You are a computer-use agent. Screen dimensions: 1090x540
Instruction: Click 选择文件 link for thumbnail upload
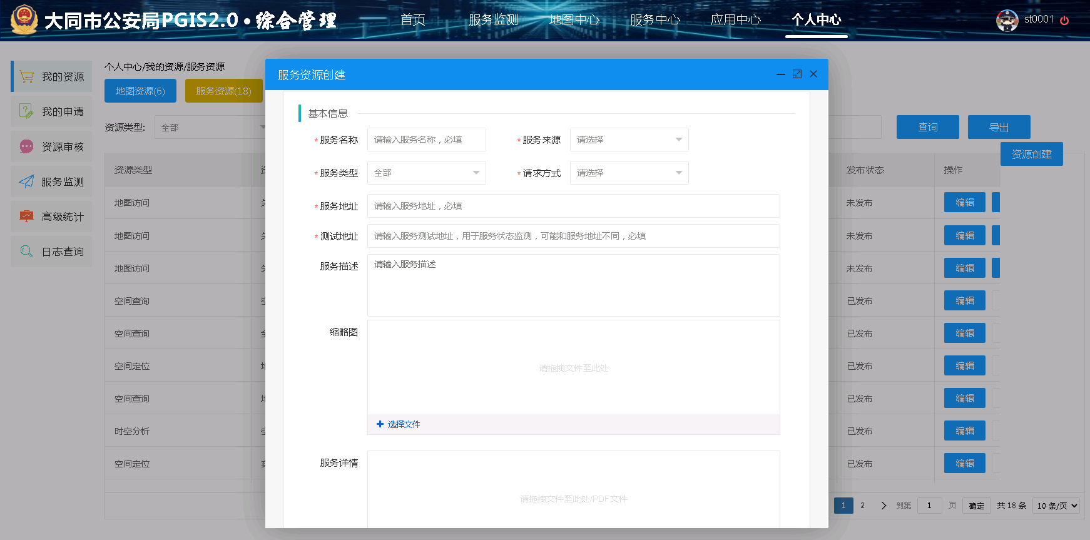tap(404, 424)
